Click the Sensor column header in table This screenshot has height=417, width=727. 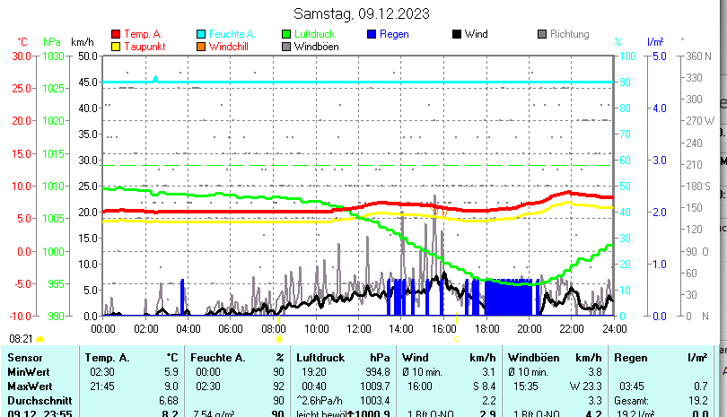pyautogui.click(x=24, y=358)
